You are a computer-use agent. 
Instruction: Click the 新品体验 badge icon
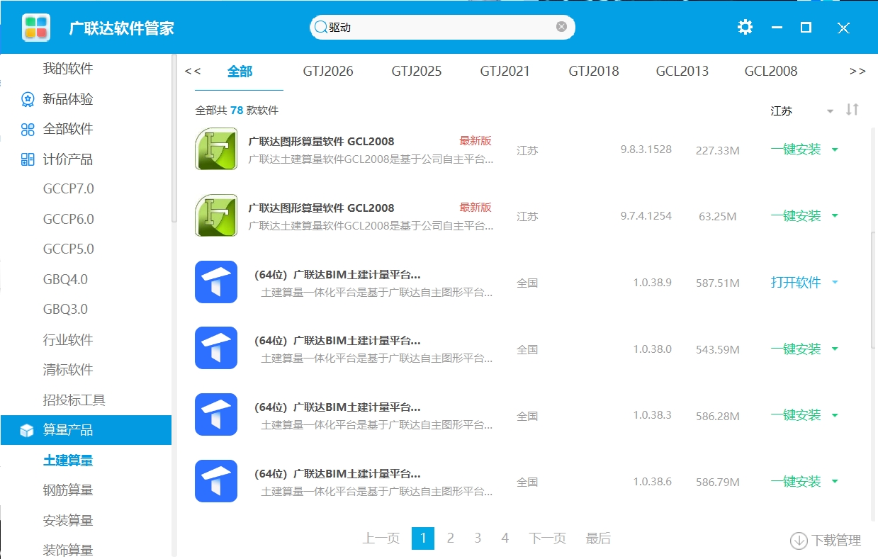pyautogui.click(x=28, y=99)
